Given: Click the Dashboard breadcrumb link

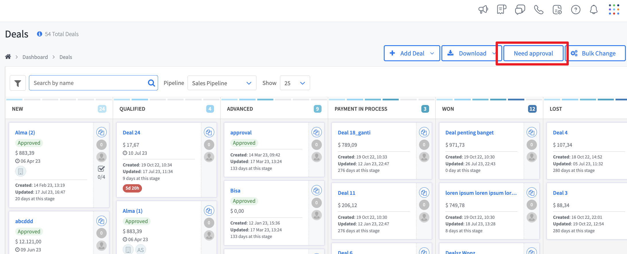Looking at the screenshot, I should point(35,57).
